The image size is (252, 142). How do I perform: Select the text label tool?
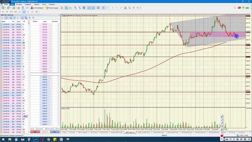(x=133, y=8)
